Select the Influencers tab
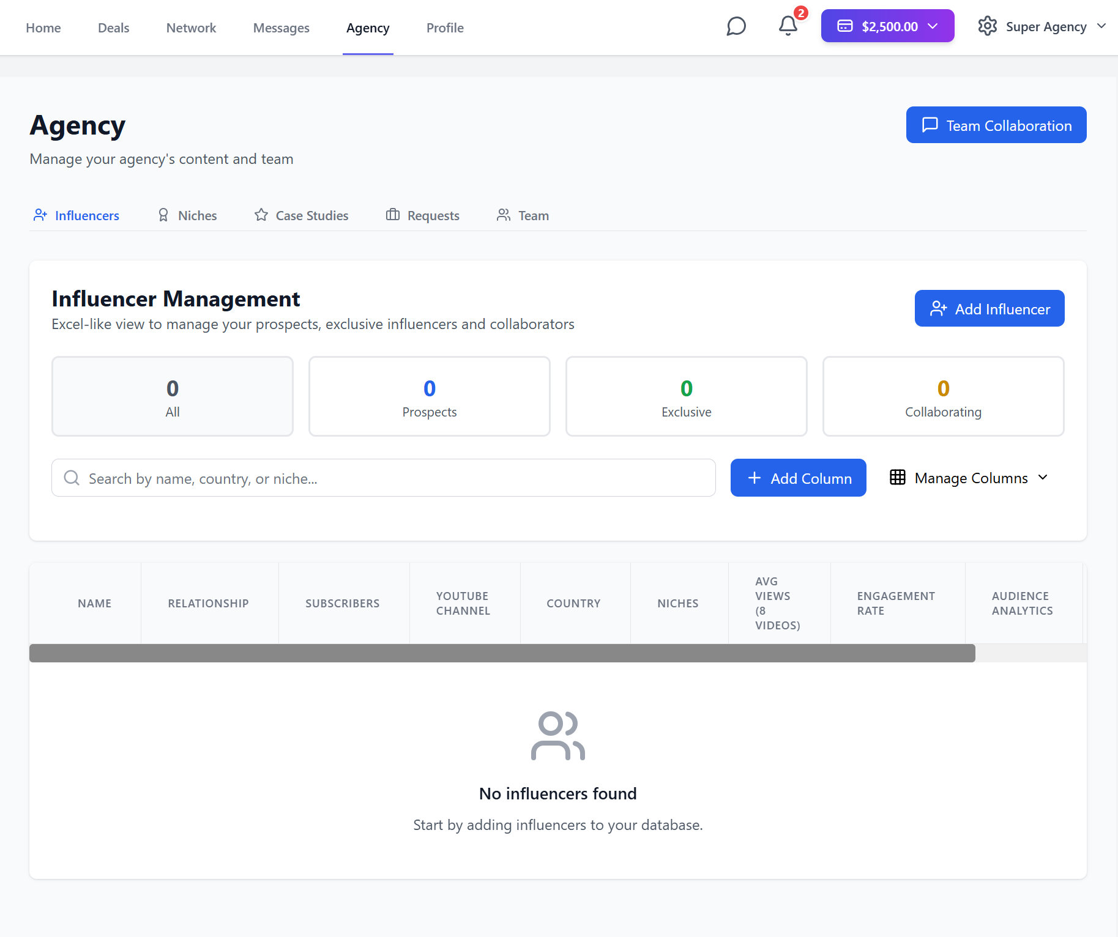Viewport: 1118px width, 937px height. coord(76,215)
